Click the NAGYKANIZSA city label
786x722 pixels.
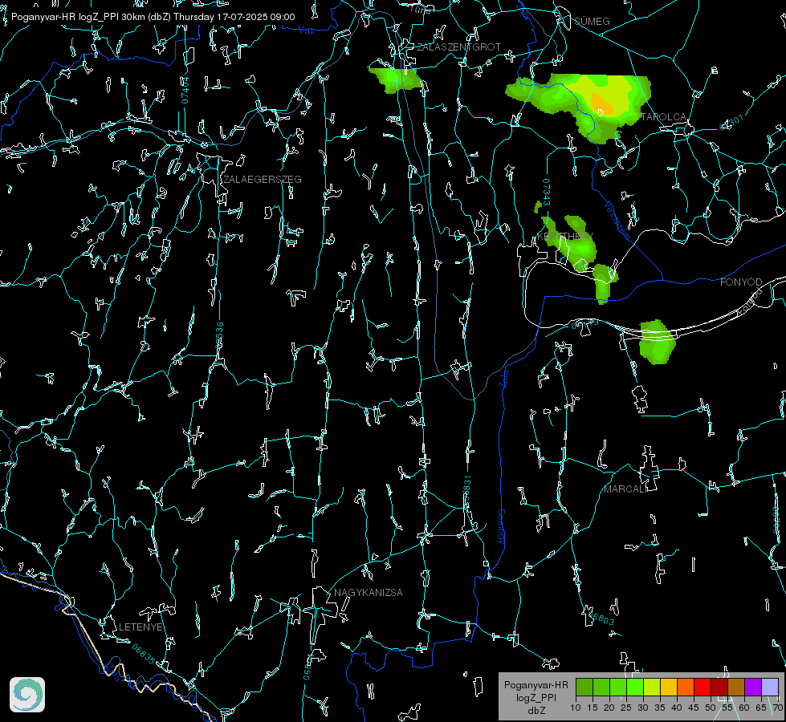(x=369, y=593)
